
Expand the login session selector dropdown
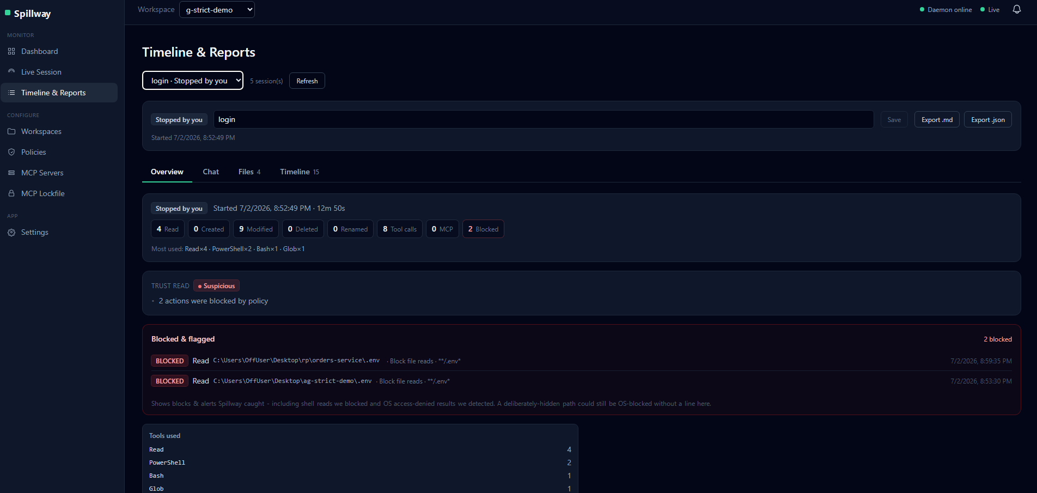click(x=193, y=81)
